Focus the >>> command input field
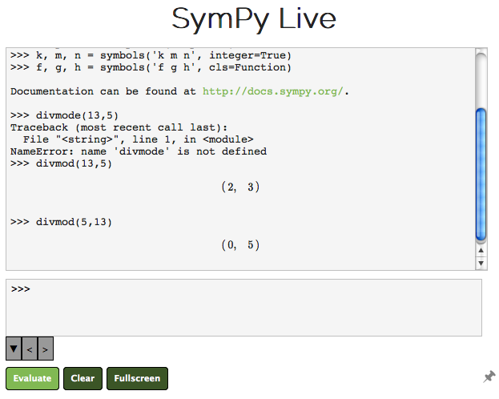Screen dimensions: 499x399 (x=243, y=307)
